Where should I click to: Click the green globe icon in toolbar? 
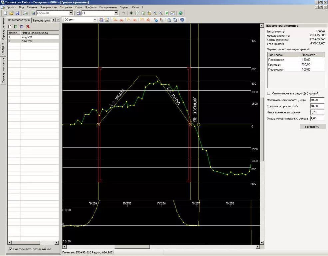click(x=180, y=13)
